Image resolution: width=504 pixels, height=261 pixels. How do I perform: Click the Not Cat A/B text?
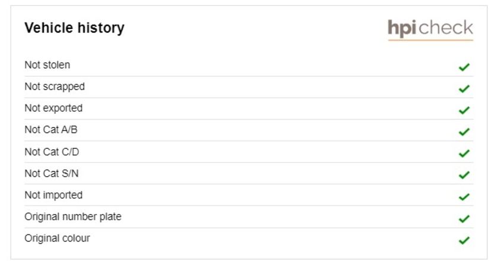coord(51,129)
